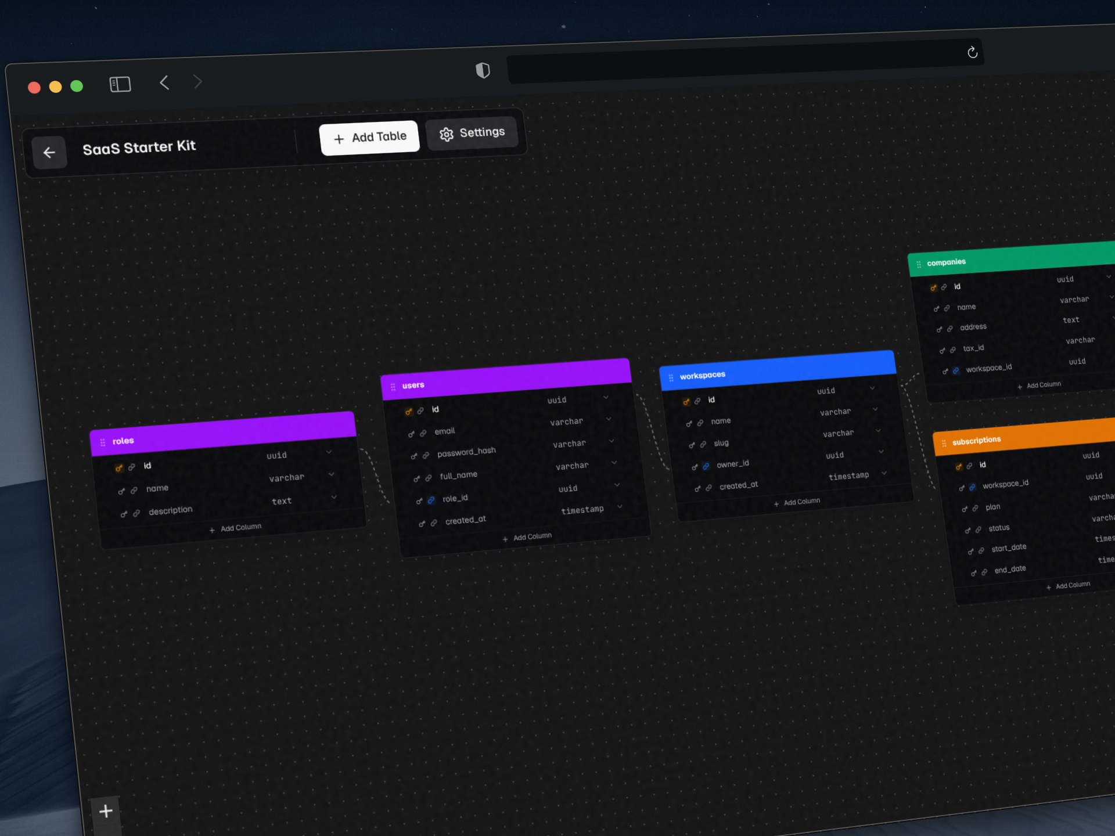Click Add Column in the users table
This screenshot has height=836, width=1115.
(x=527, y=537)
